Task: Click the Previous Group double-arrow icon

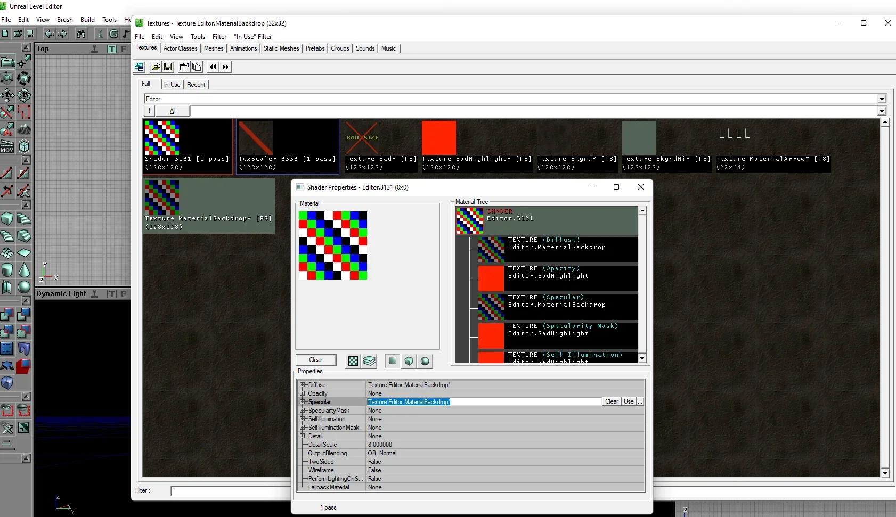Action: point(213,67)
